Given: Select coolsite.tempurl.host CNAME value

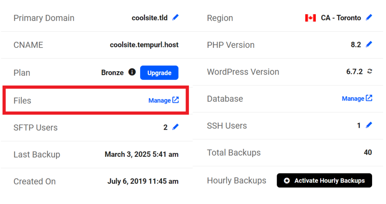Looking at the screenshot, I should (x=144, y=45).
